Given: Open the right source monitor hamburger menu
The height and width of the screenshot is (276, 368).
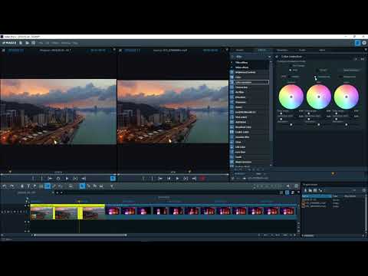Looking at the screenshot, I should click(120, 51).
